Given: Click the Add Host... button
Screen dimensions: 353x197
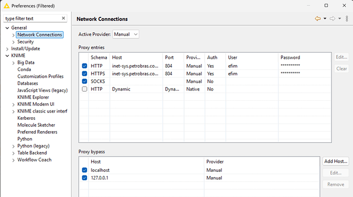Looking at the screenshot, I should [x=336, y=161].
